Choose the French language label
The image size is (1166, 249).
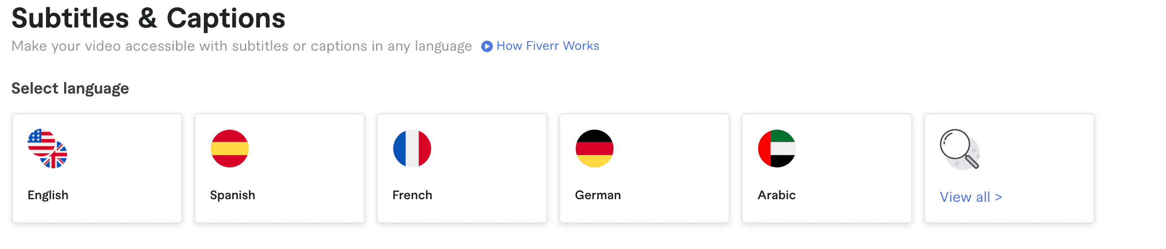pyautogui.click(x=412, y=195)
